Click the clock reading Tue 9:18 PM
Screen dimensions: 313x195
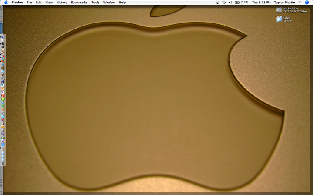pyautogui.click(x=261, y=3)
